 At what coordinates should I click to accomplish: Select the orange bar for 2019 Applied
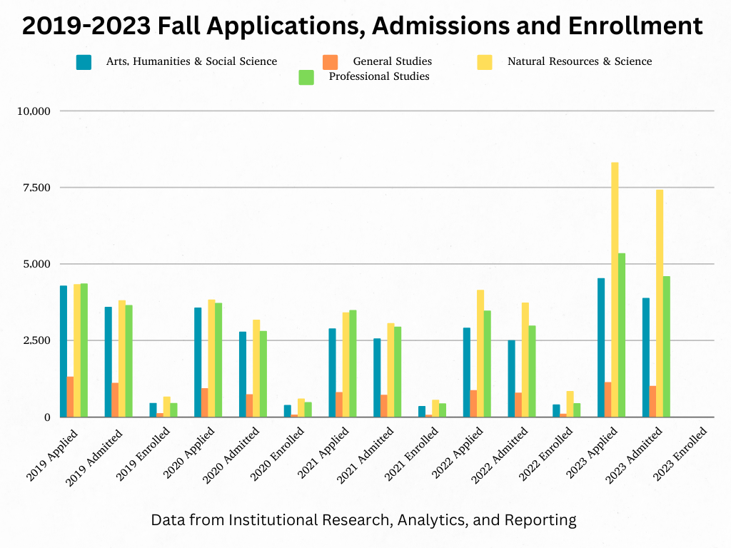(71, 397)
